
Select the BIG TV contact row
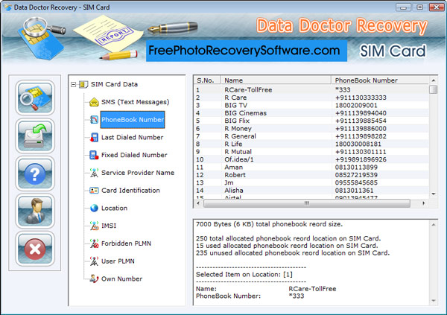click(311, 105)
